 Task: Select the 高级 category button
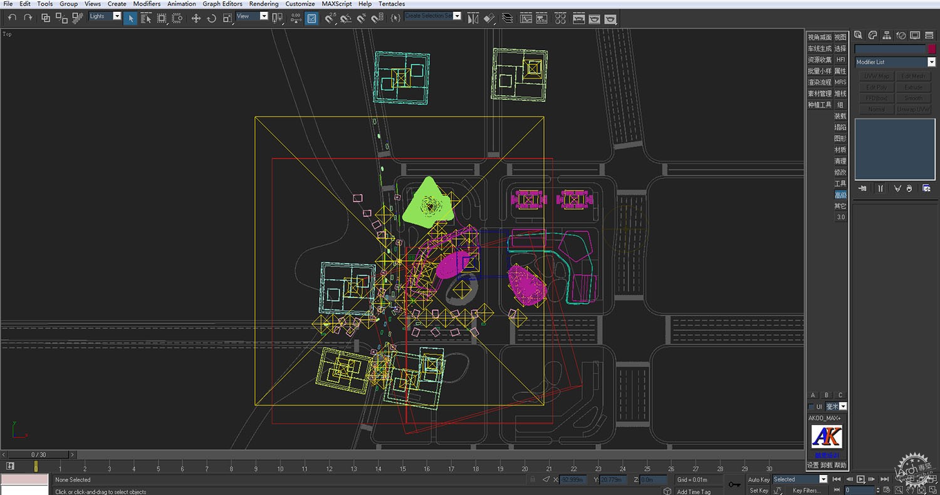(840, 195)
